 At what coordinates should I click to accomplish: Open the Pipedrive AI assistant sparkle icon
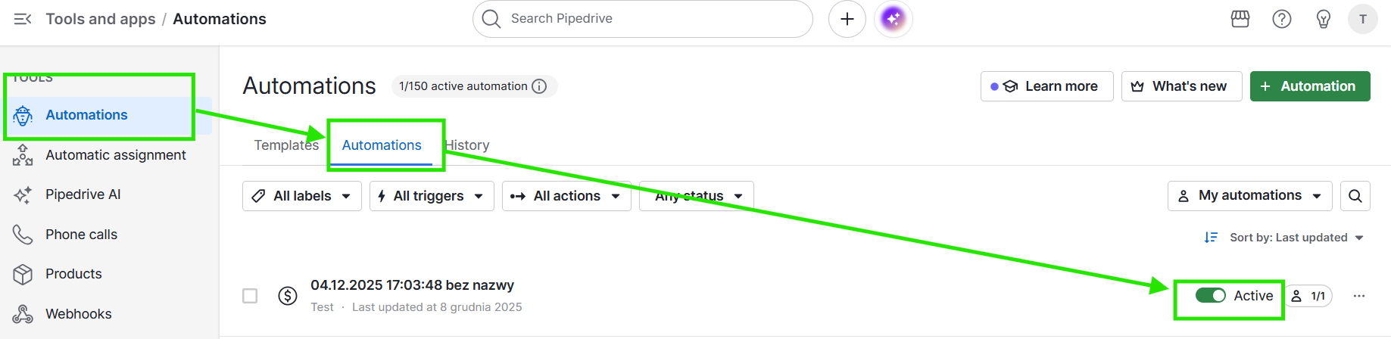(x=893, y=19)
